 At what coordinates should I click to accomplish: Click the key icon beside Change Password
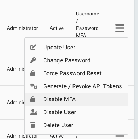pyautogui.click(x=33, y=60)
